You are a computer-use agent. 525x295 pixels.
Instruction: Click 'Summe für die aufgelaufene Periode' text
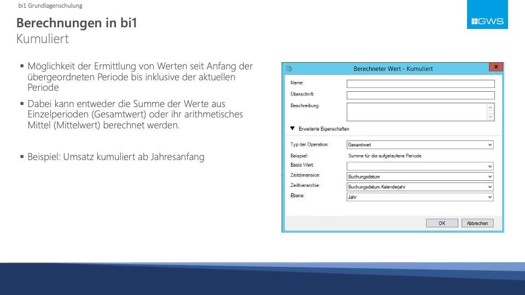click(x=384, y=156)
